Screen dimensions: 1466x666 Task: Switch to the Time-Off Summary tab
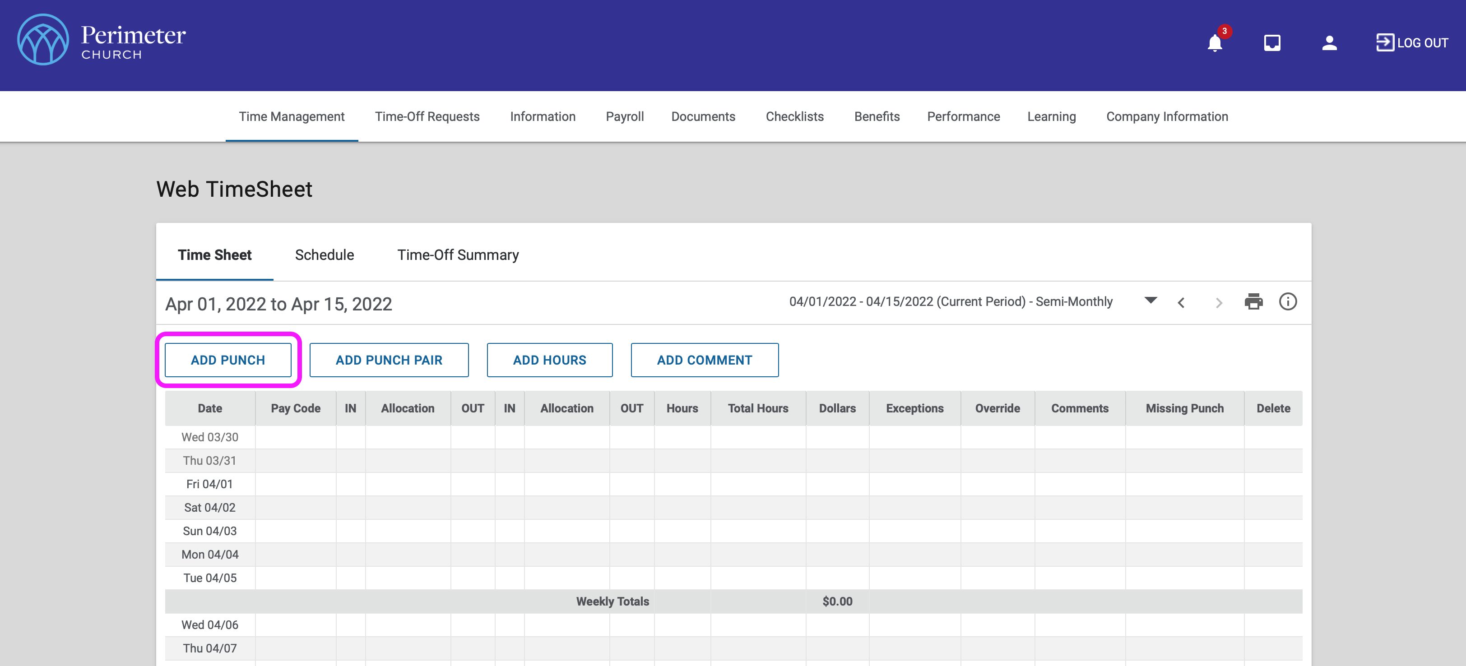coord(458,255)
